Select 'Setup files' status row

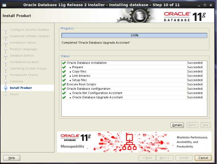coord(134,80)
